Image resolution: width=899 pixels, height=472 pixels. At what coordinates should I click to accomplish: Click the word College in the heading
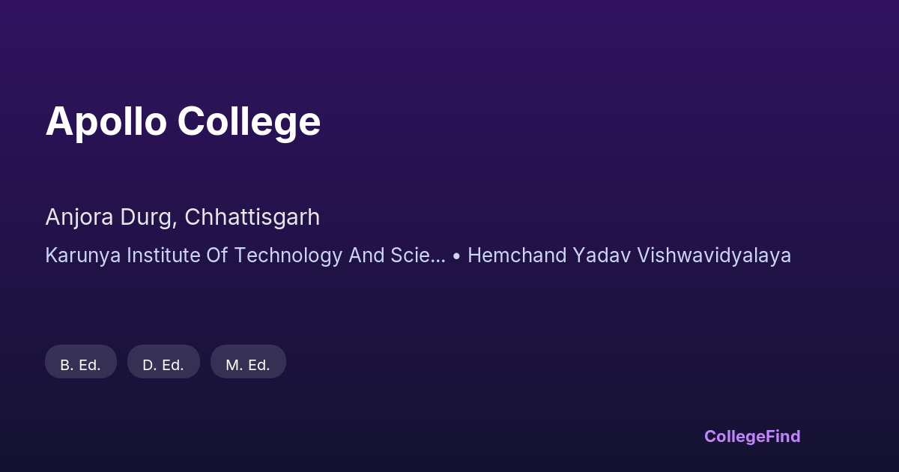(249, 123)
